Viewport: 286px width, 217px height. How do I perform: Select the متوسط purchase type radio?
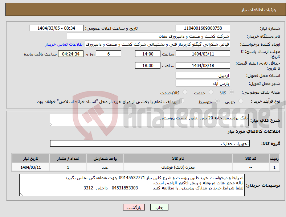tap(217, 101)
